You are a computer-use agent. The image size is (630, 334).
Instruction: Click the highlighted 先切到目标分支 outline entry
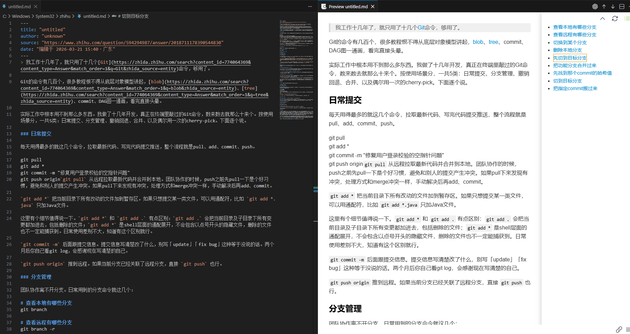pyautogui.click(x=570, y=58)
